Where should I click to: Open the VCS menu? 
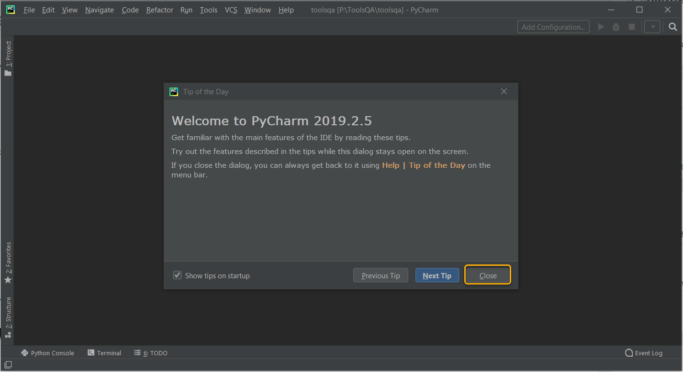(x=231, y=10)
